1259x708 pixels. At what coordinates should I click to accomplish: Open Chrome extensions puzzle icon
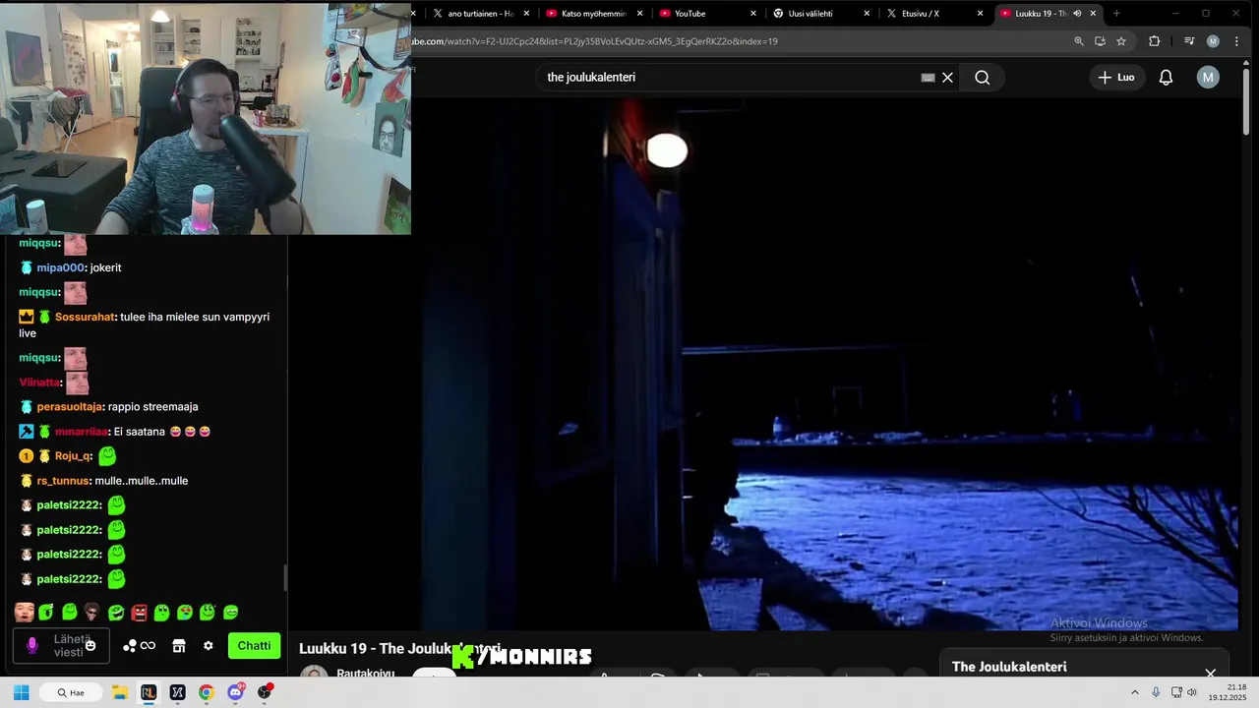(1154, 41)
